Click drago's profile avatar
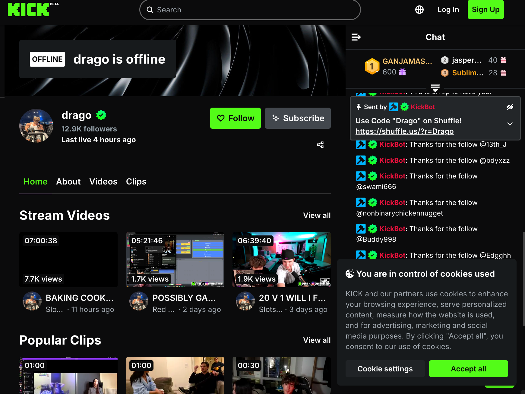Screen dimensions: 525x394 (x=36, y=126)
